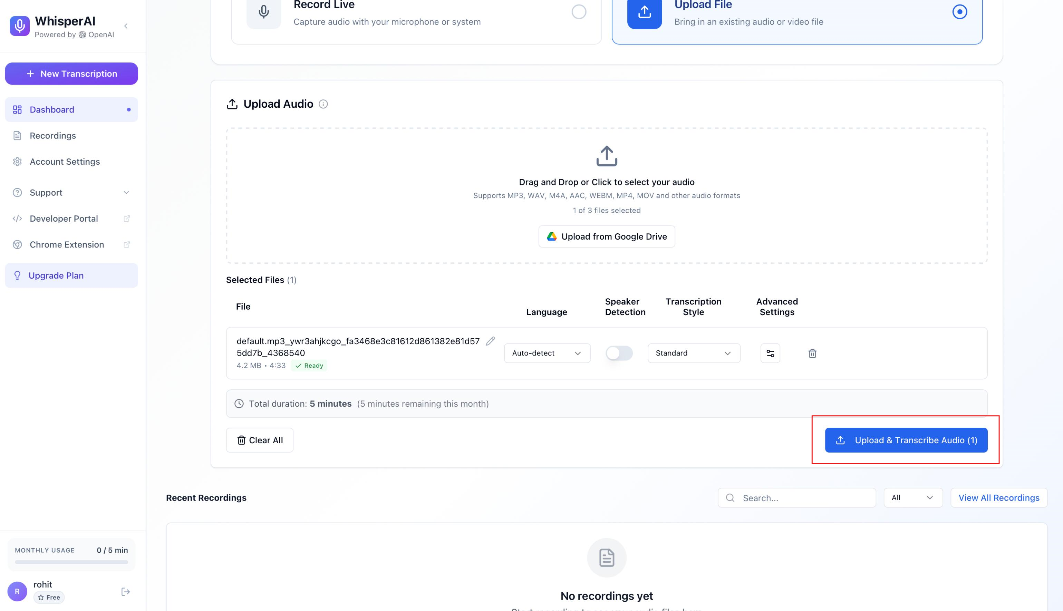Image resolution: width=1063 pixels, height=611 pixels.
Task: Open advanced settings sliders icon
Action: [x=770, y=353]
